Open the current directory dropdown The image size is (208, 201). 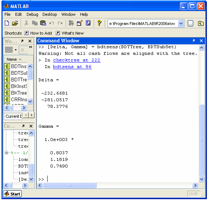coord(181,24)
